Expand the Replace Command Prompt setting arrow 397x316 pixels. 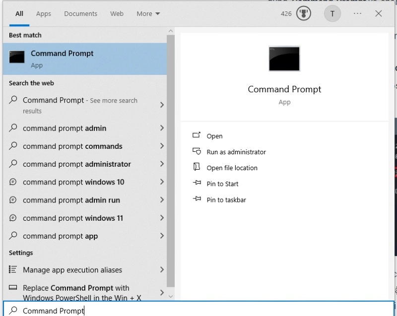[162, 293]
